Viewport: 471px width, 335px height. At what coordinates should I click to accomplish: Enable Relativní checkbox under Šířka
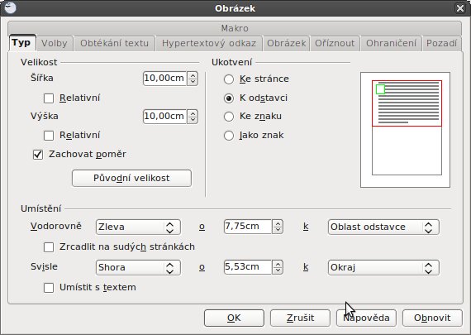tap(49, 98)
